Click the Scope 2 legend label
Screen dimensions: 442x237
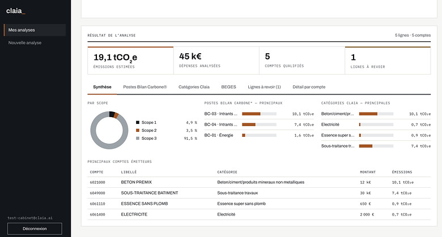(x=149, y=130)
